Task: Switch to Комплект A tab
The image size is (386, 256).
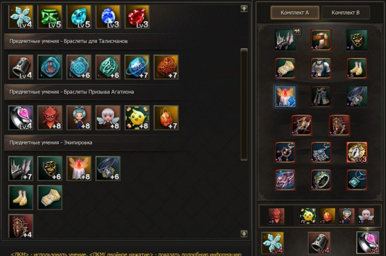Action: click(x=295, y=13)
